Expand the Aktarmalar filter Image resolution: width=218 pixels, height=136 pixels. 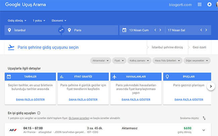(101, 61)
